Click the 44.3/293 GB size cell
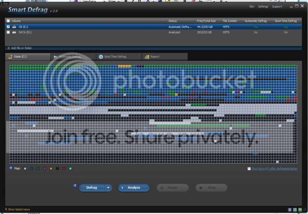Screen dimensions: 308x214 (x=205, y=27)
